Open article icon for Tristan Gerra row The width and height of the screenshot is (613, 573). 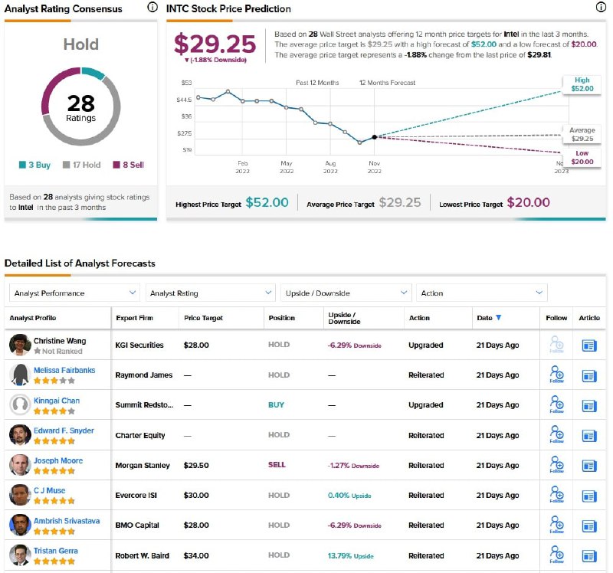coord(589,556)
